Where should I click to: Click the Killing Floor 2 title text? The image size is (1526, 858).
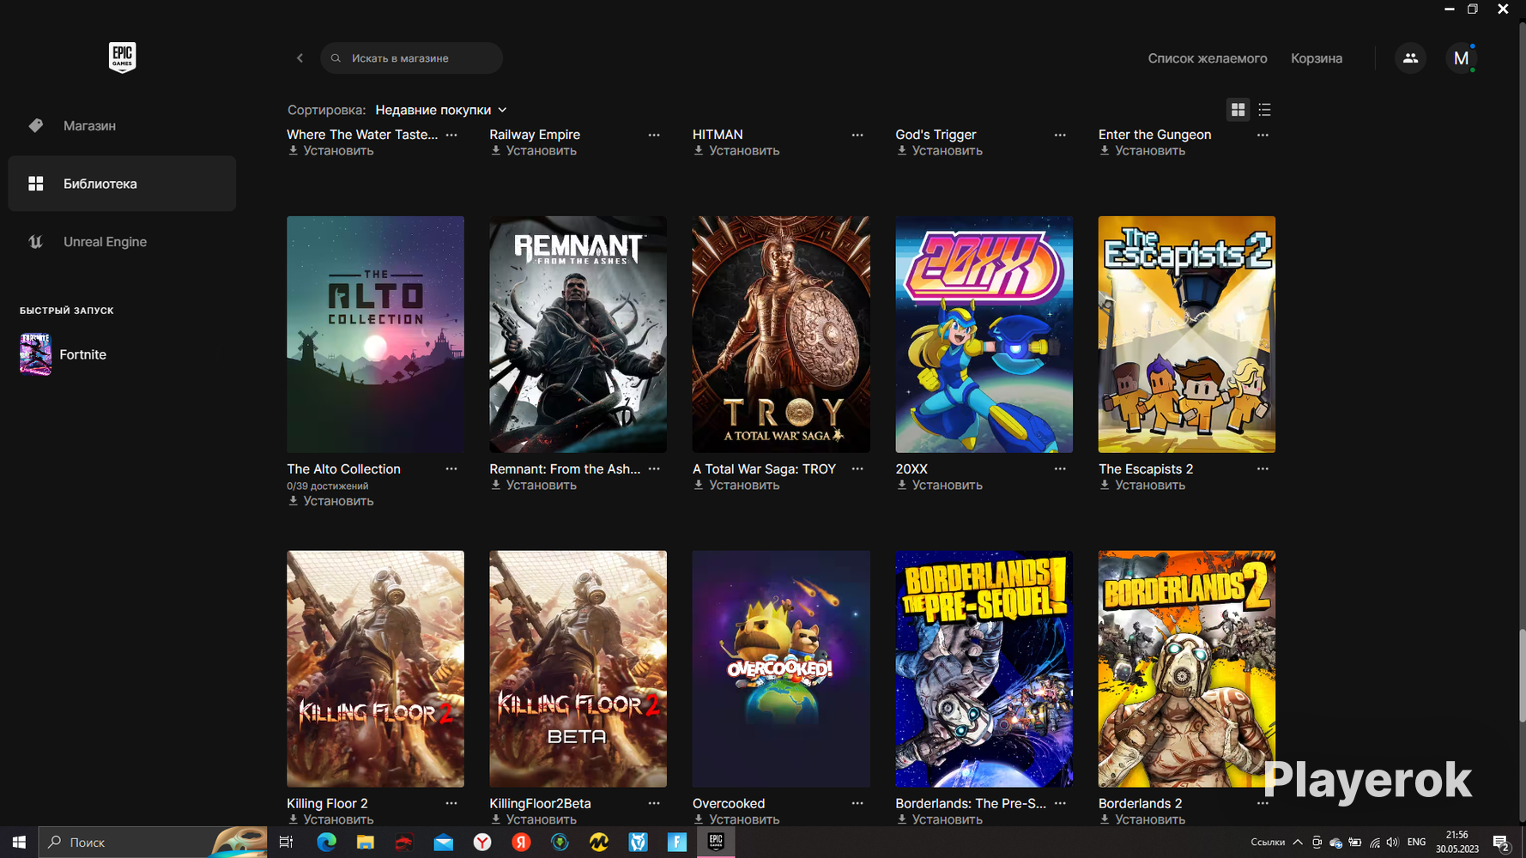(327, 804)
